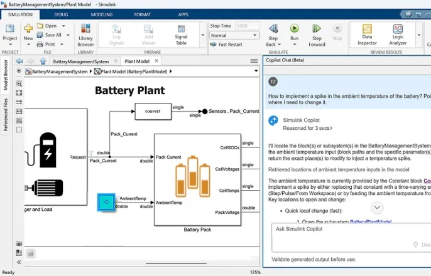The width and height of the screenshot is (431, 276).
Task: Collapse the palette with double chevron
Action: (19, 262)
